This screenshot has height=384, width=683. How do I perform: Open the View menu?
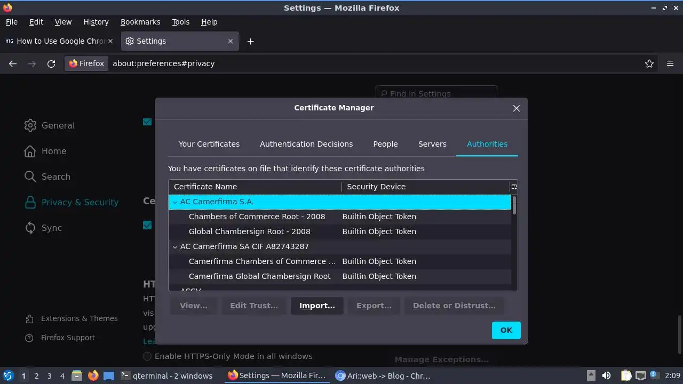click(x=63, y=22)
